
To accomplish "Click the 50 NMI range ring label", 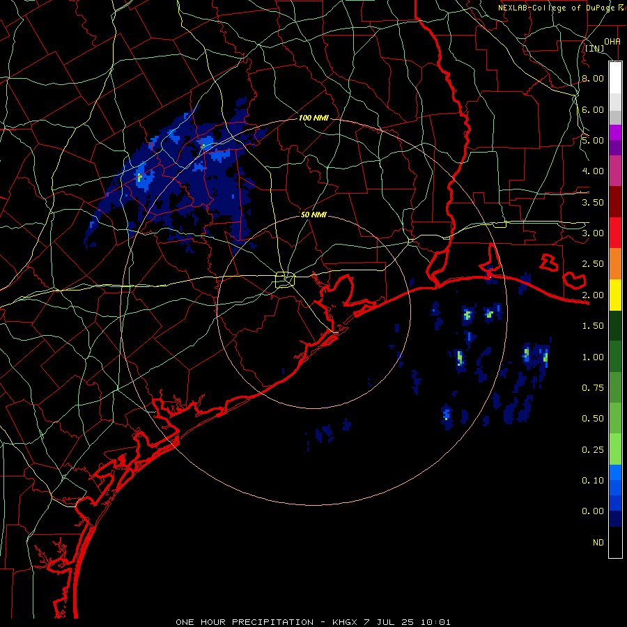I will [313, 215].
